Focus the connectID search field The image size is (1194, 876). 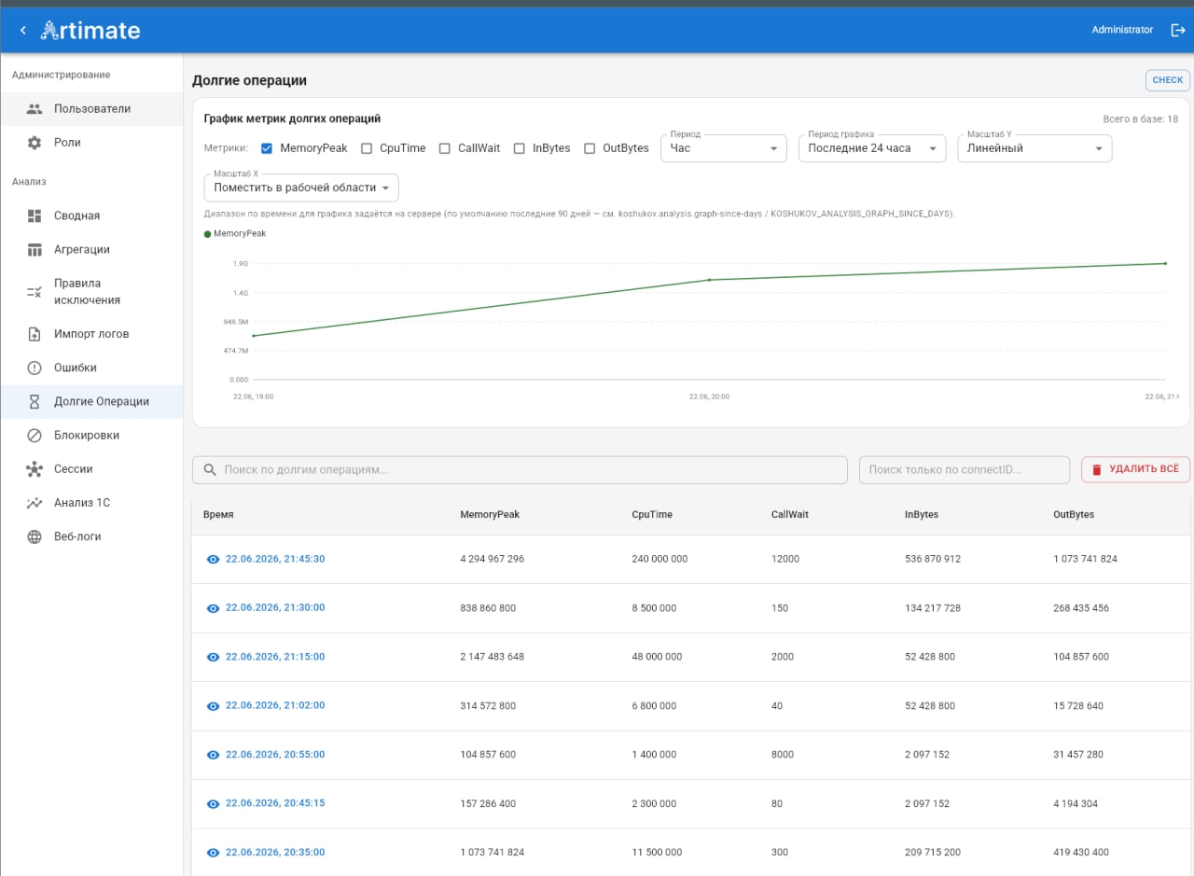[x=965, y=470]
